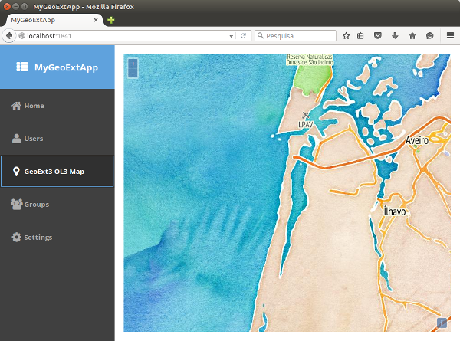Open the Firefox hamburger menu

[x=450, y=35]
